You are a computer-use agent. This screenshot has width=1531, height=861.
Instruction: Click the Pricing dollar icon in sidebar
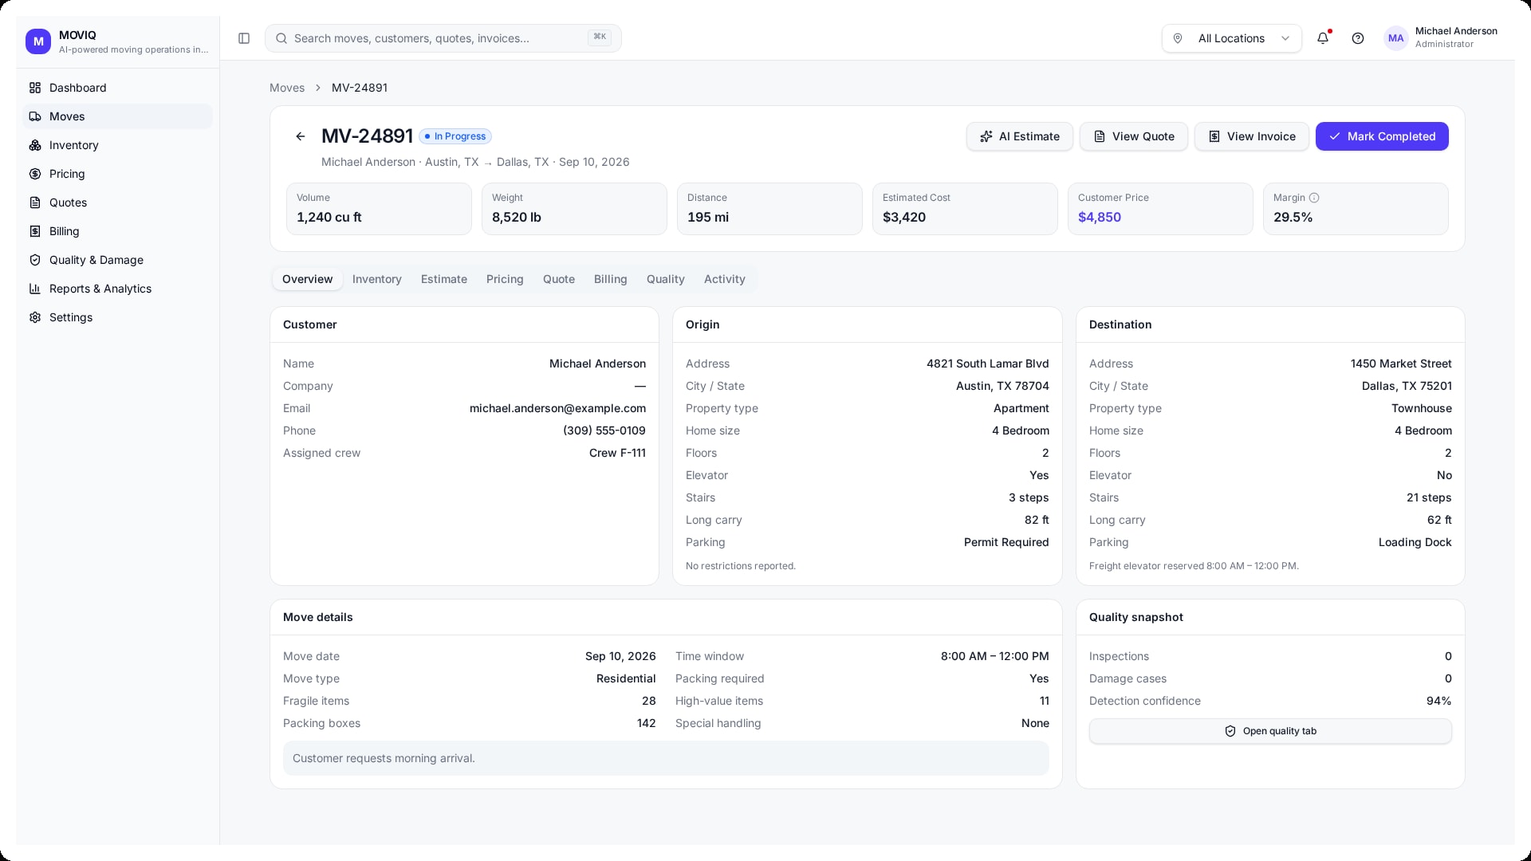click(35, 174)
